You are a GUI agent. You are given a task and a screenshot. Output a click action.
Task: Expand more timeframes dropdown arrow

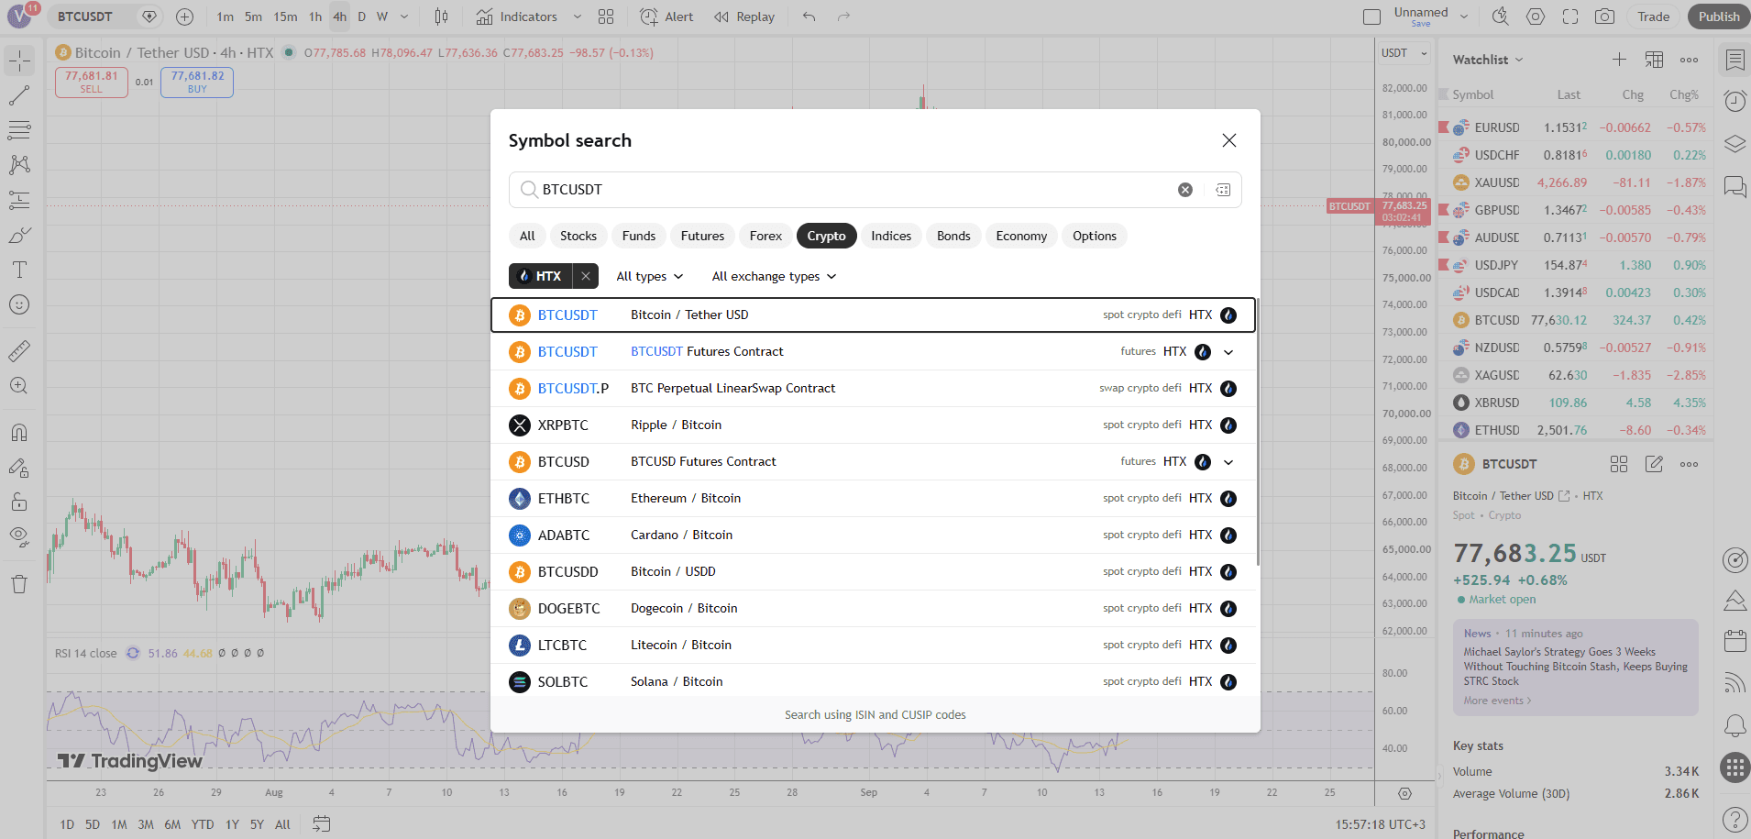(x=404, y=17)
